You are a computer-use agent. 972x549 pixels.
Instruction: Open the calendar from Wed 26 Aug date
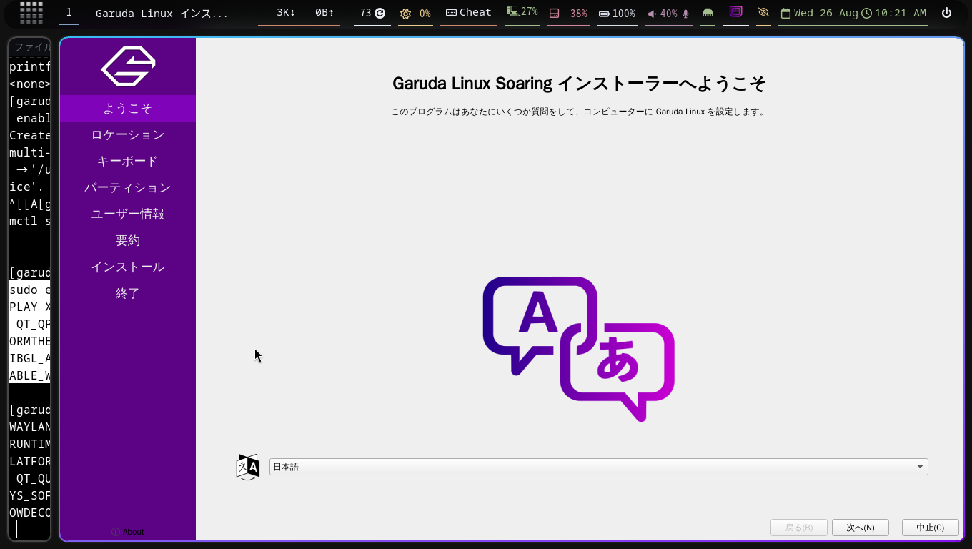pyautogui.click(x=819, y=14)
